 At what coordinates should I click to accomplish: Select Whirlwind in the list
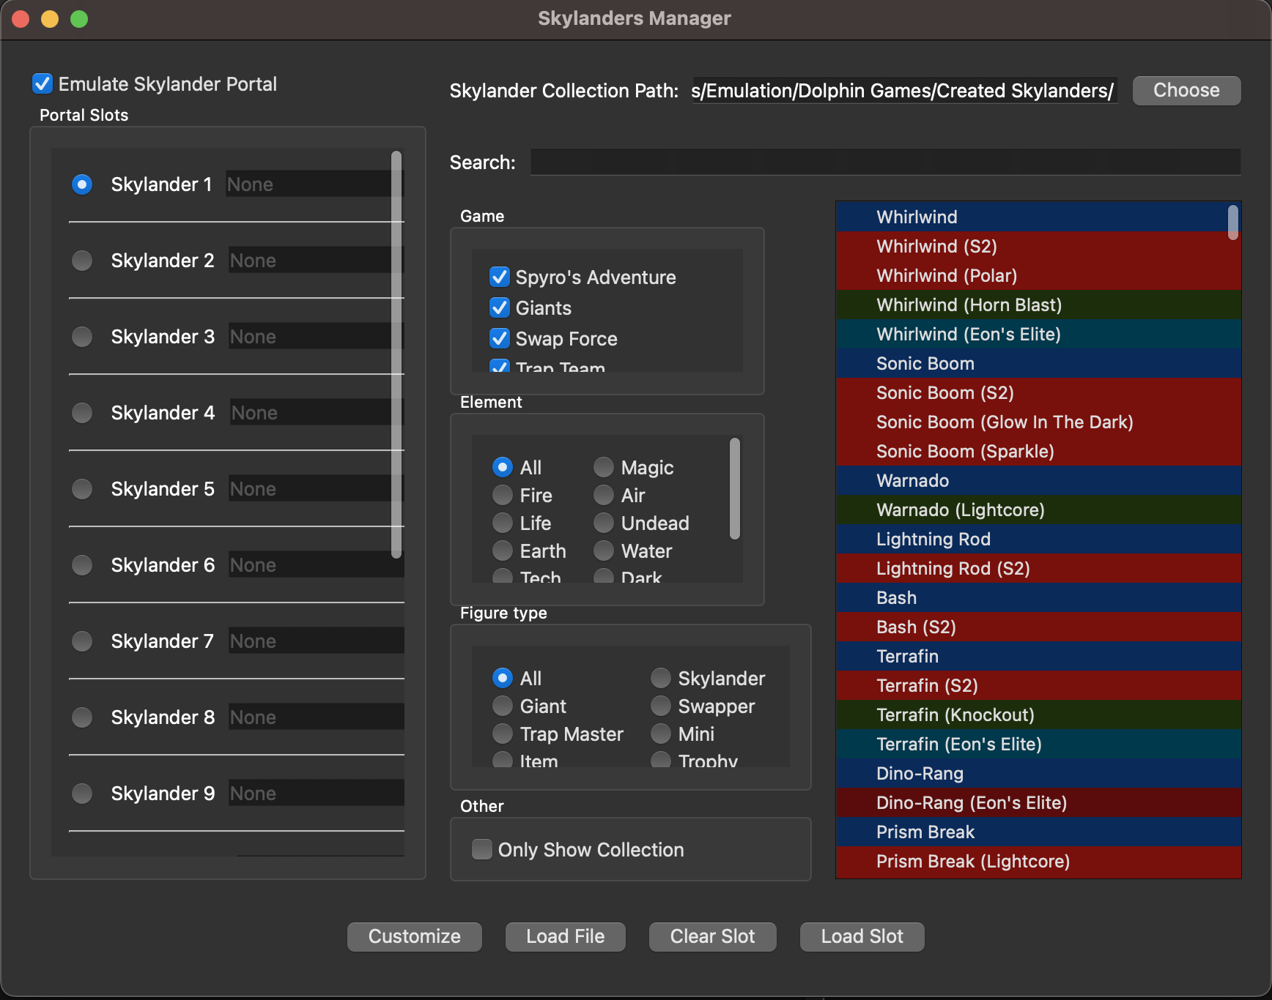tap(1038, 217)
